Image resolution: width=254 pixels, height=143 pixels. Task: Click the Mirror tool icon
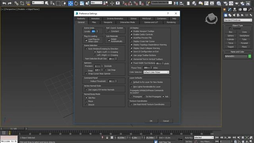point(176,3)
